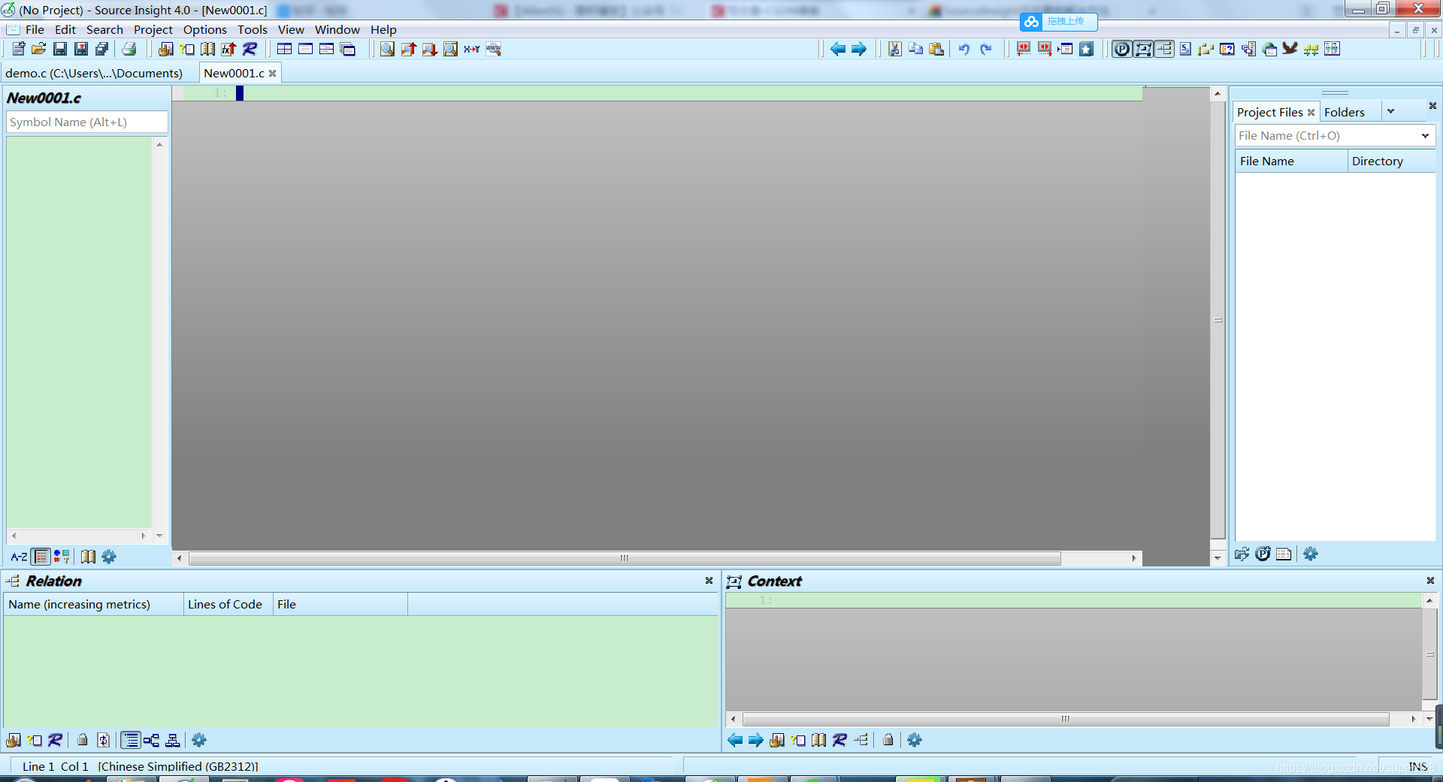This screenshot has width=1443, height=782.
Task: Go back with the blue left arrow in the top toolbar
Action: pyautogui.click(x=838, y=49)
